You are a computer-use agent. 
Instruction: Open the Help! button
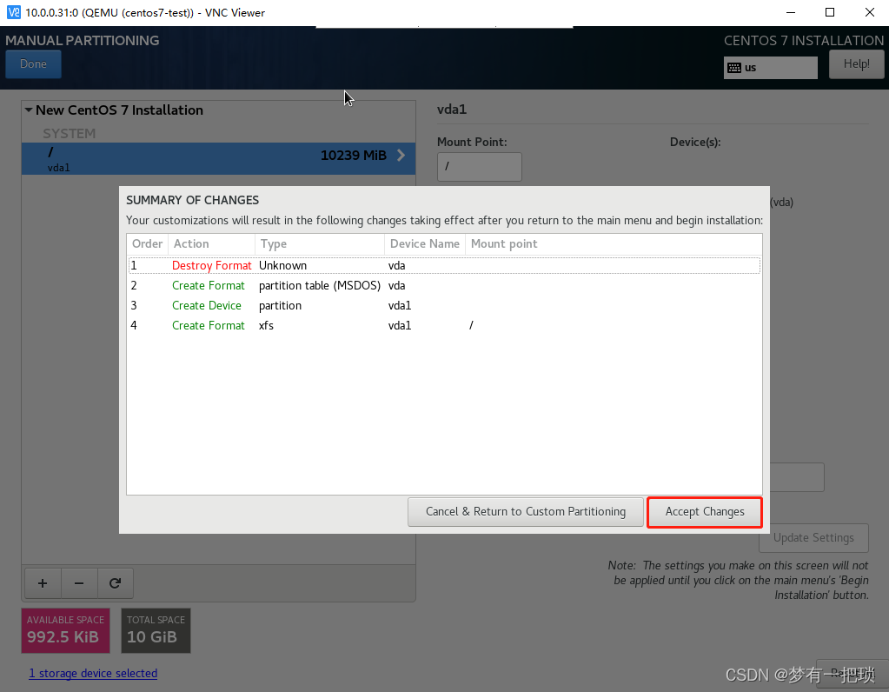point(856,64)
